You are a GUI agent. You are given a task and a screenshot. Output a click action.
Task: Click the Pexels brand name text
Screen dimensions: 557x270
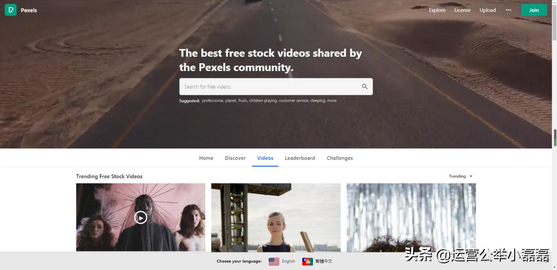[29, 10]
